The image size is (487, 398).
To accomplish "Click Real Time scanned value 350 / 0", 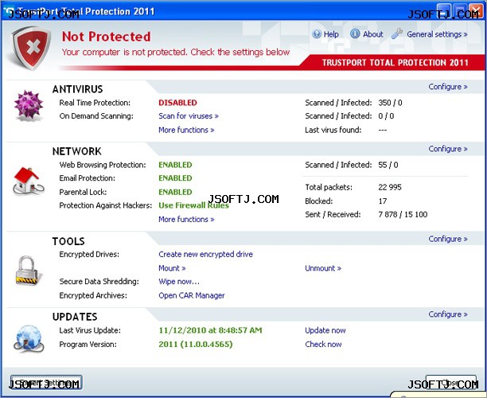I will coord(390,103).
